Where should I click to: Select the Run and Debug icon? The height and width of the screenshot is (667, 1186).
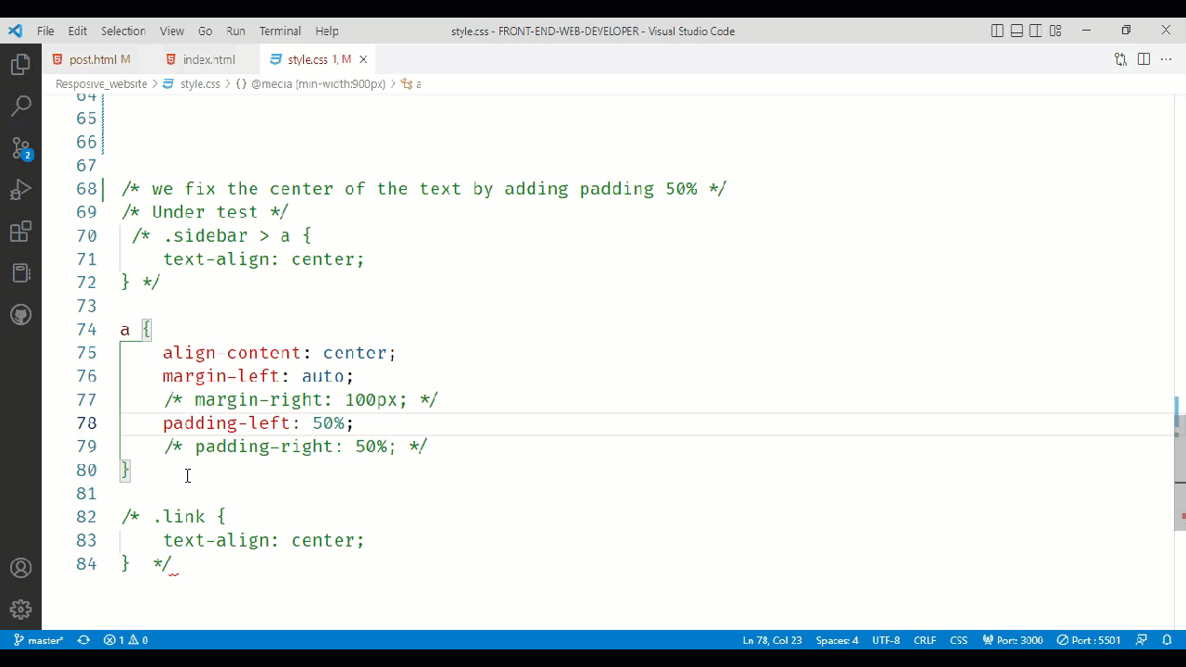click(x=20, y=190)
